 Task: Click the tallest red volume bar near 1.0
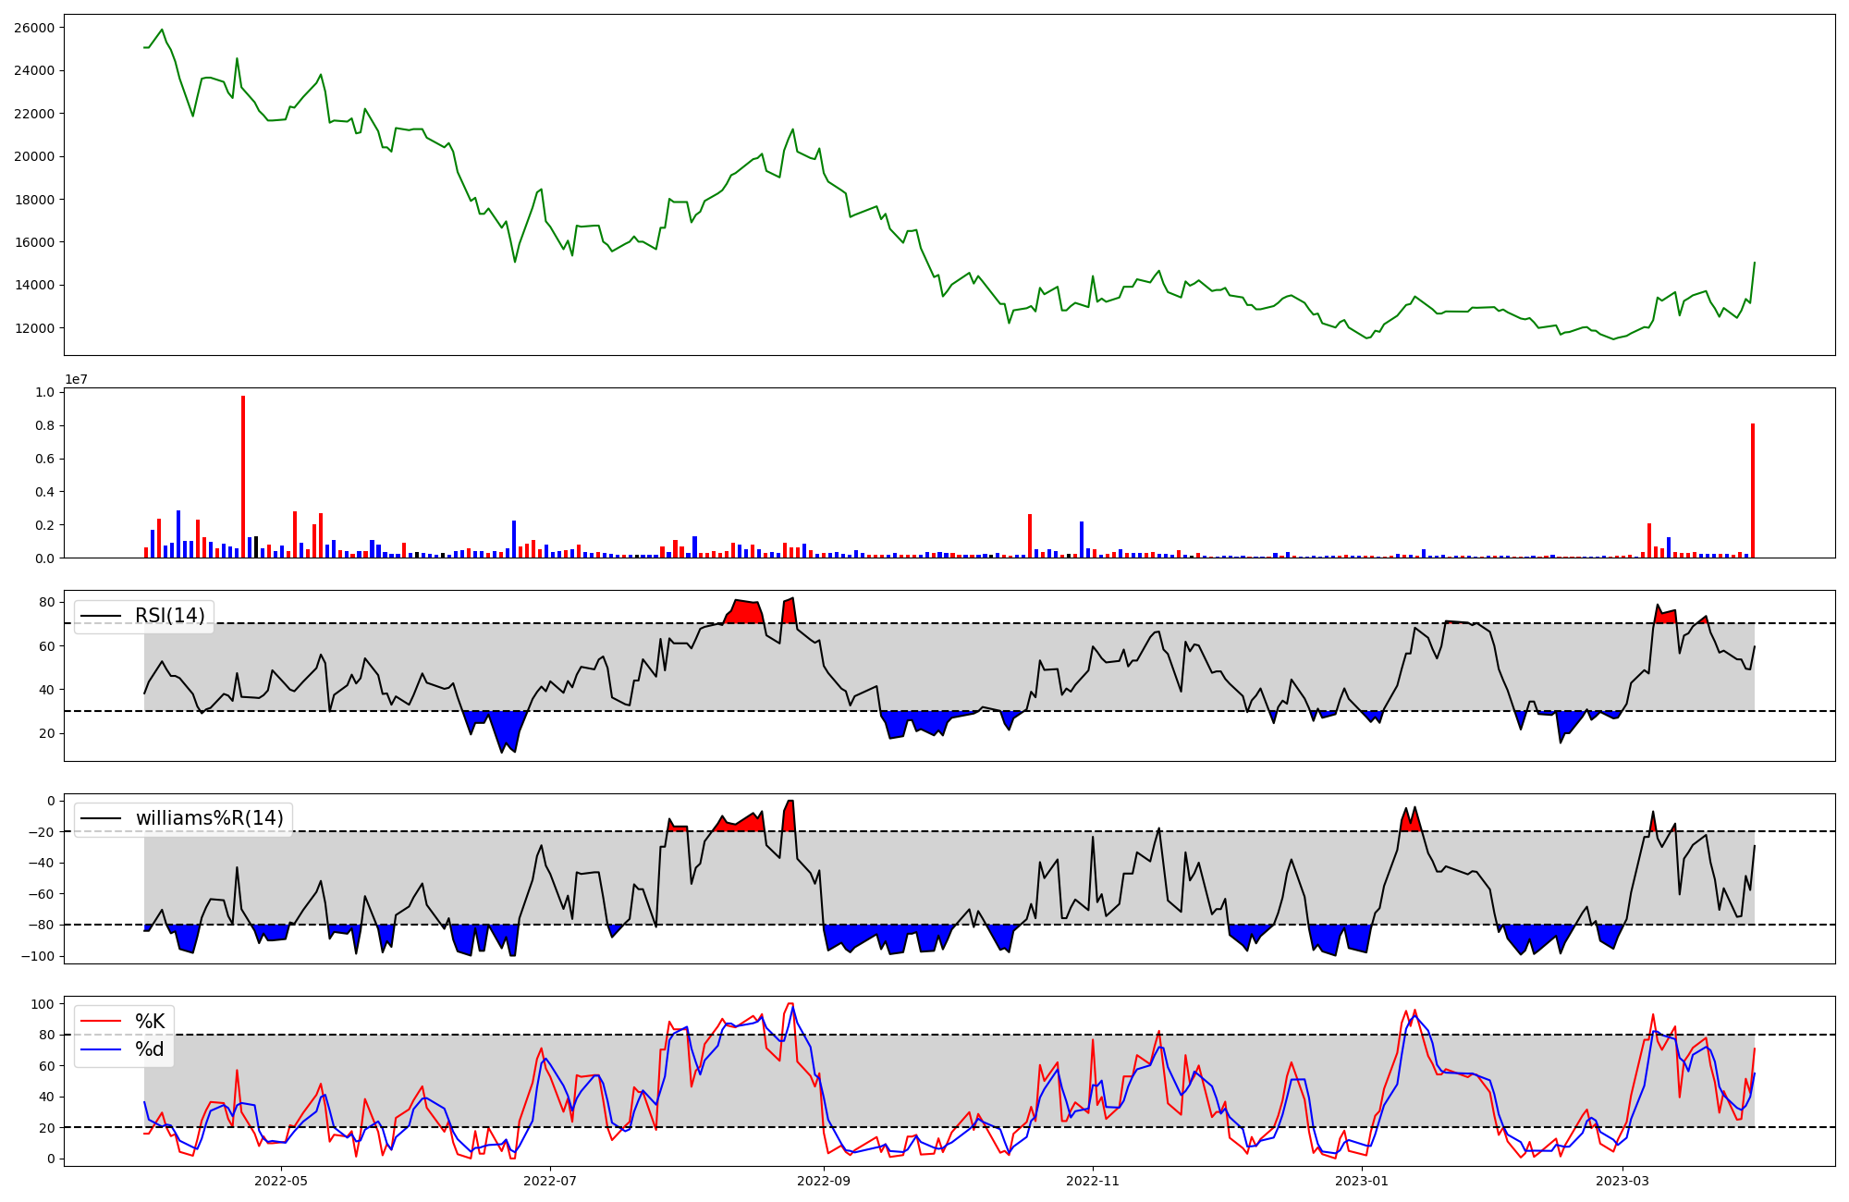(x=243, y=476)
